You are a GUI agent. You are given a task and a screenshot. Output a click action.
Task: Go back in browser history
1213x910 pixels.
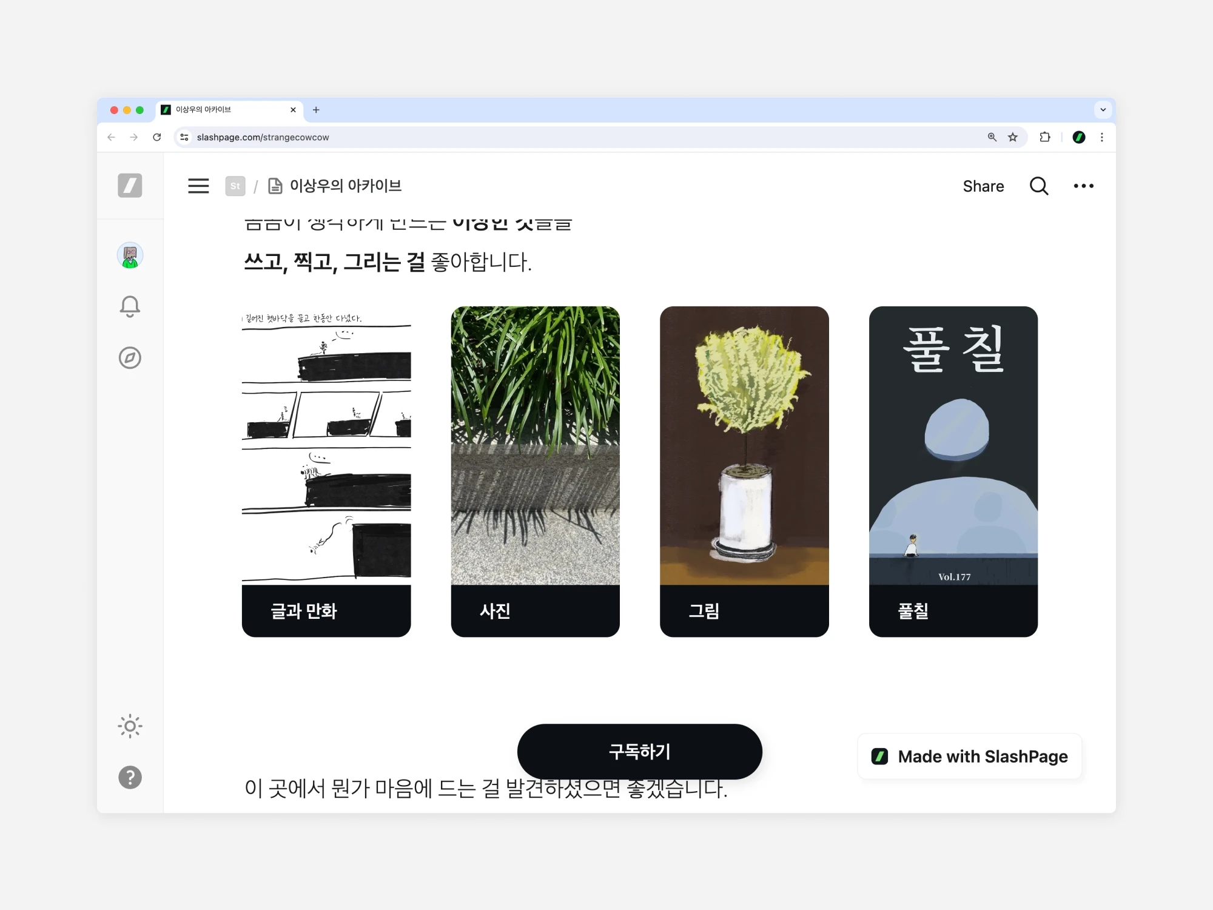coord(111,137)
